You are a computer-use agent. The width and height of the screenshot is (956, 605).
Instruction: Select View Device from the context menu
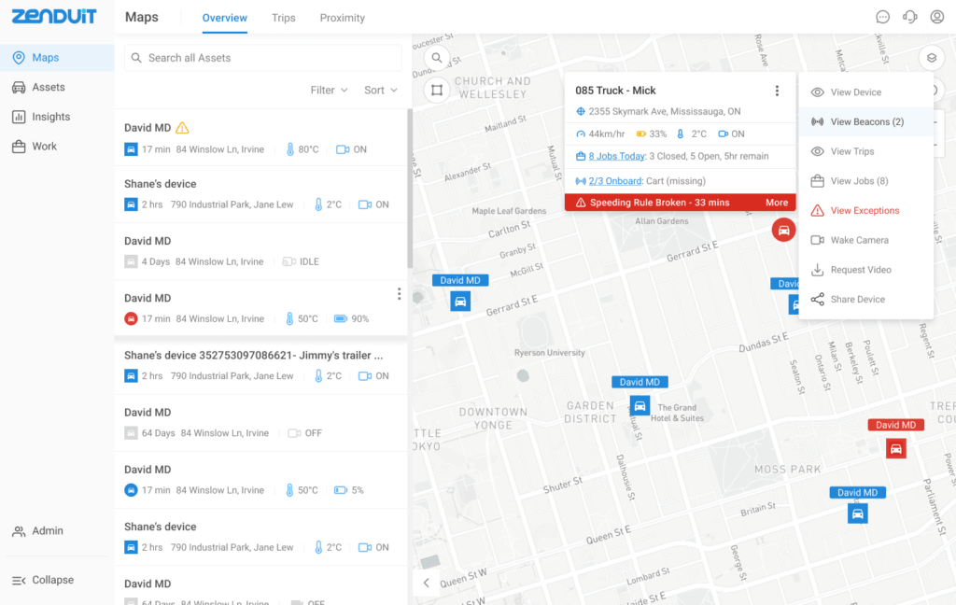click(865, 92)
